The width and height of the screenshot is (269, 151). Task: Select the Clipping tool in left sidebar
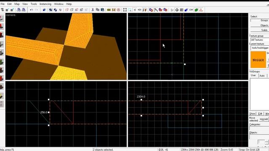click(2, 96)
